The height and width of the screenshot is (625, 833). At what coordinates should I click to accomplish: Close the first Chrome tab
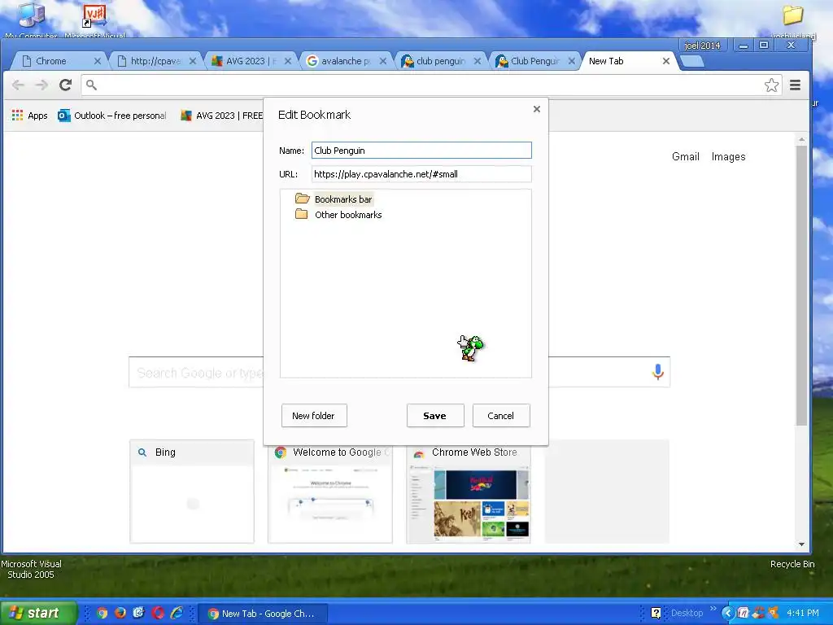coord(98,61)
